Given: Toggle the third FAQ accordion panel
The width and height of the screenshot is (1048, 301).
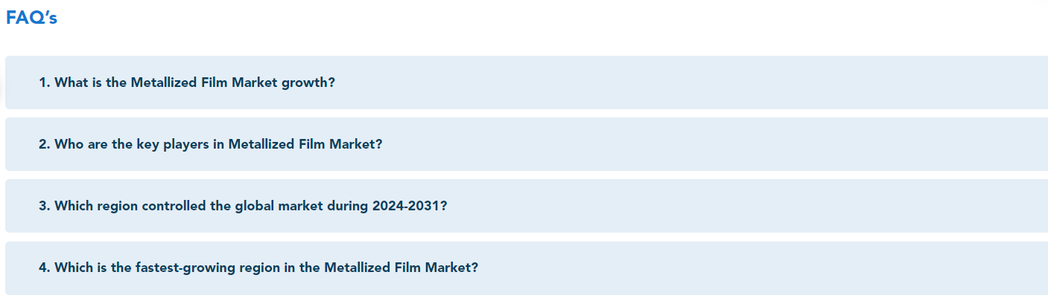Looking at the screenshot, I should (x=521, y=206).
